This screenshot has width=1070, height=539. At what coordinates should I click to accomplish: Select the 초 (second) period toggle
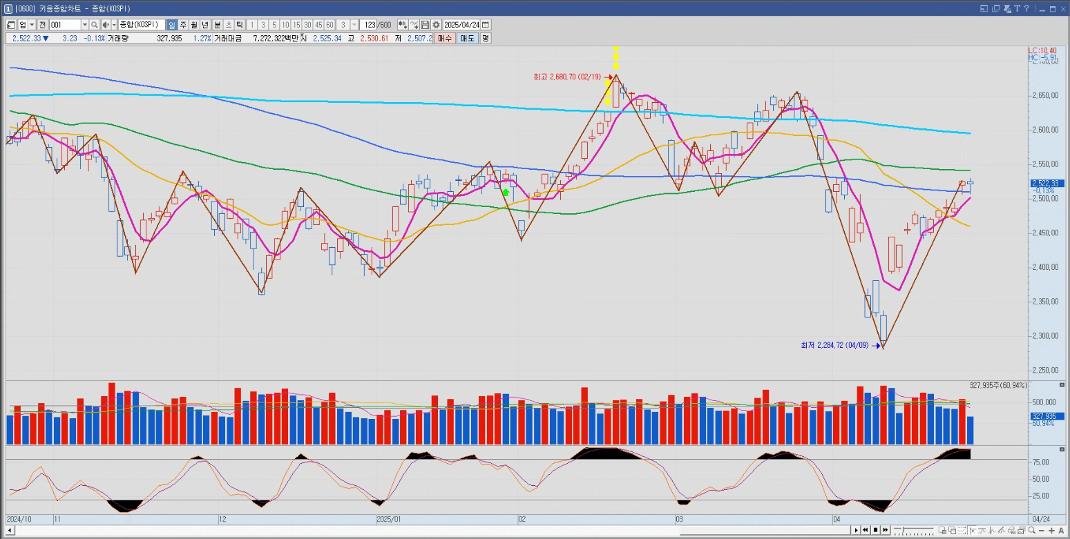tap(229, 24)
